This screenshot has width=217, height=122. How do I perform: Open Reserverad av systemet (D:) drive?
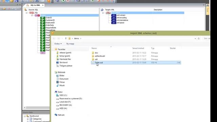click(x=71, y=99)
